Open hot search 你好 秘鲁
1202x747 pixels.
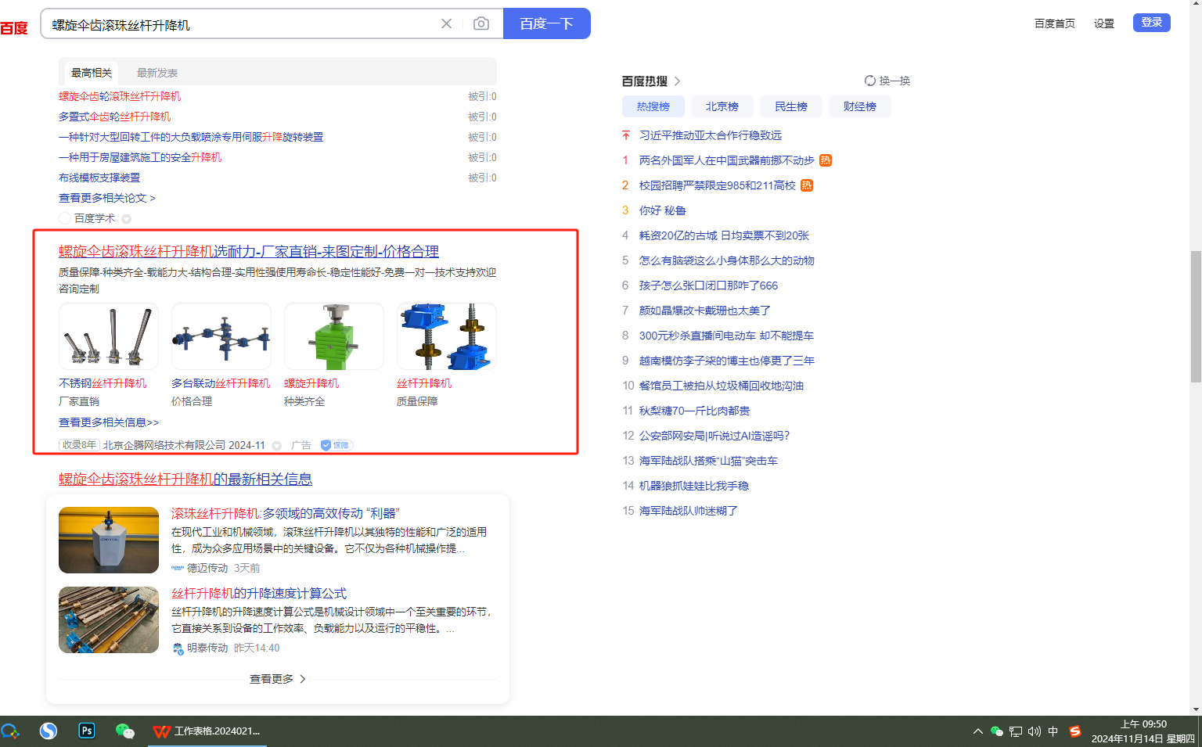tap(663, 210)
